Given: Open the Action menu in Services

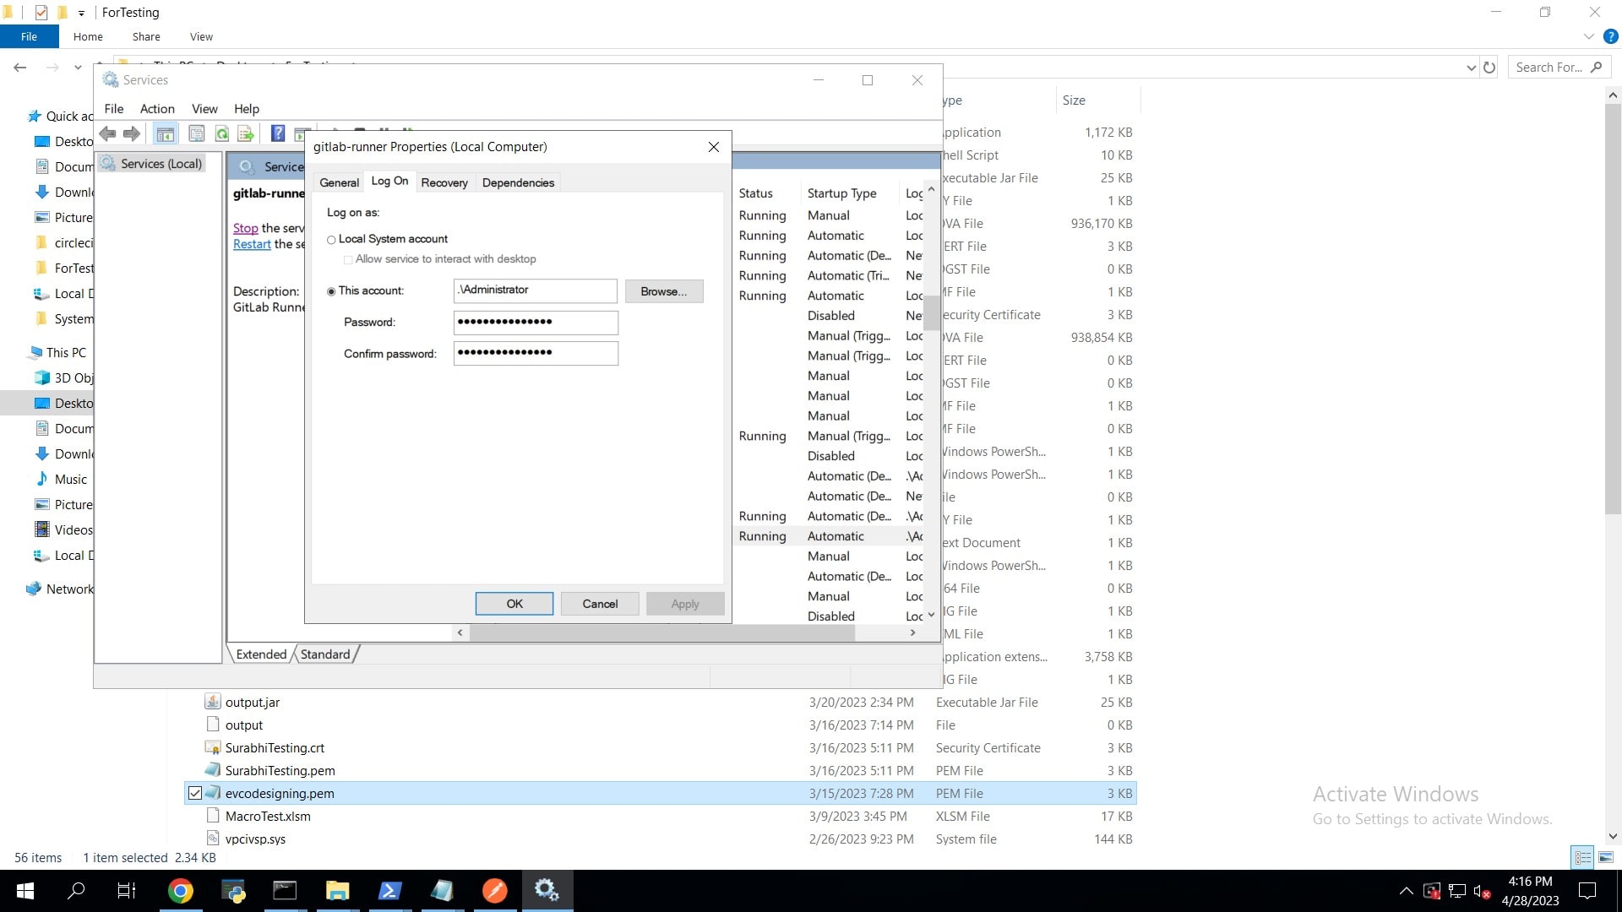Looking at the screenshot, I should tap(157, 109).
